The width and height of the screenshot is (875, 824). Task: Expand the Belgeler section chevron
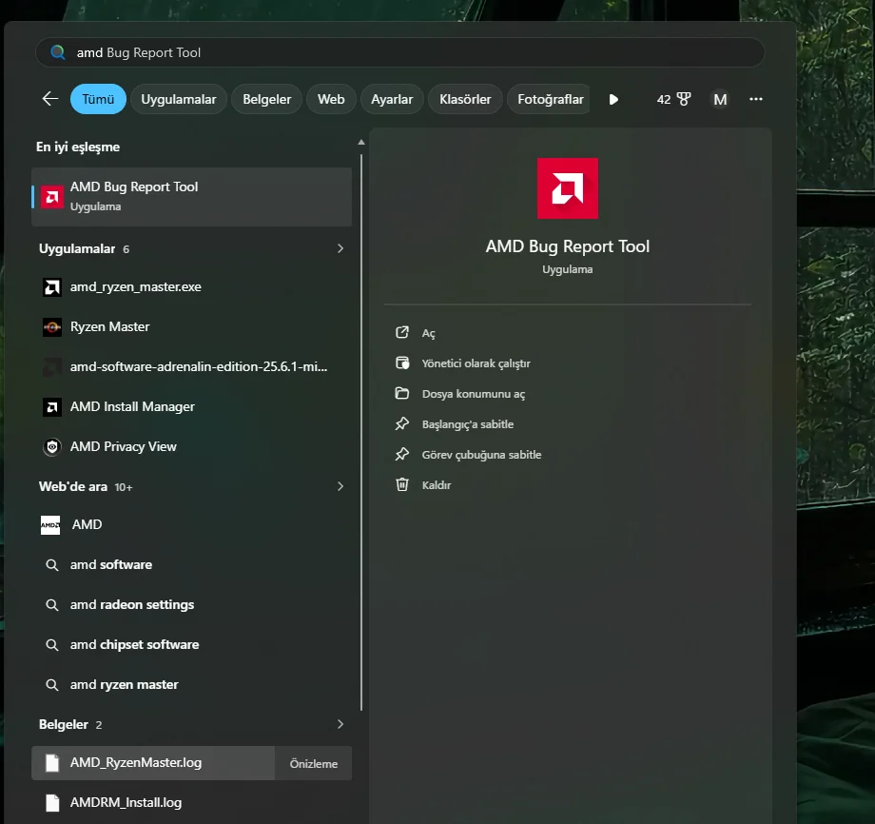pos(340,724)
